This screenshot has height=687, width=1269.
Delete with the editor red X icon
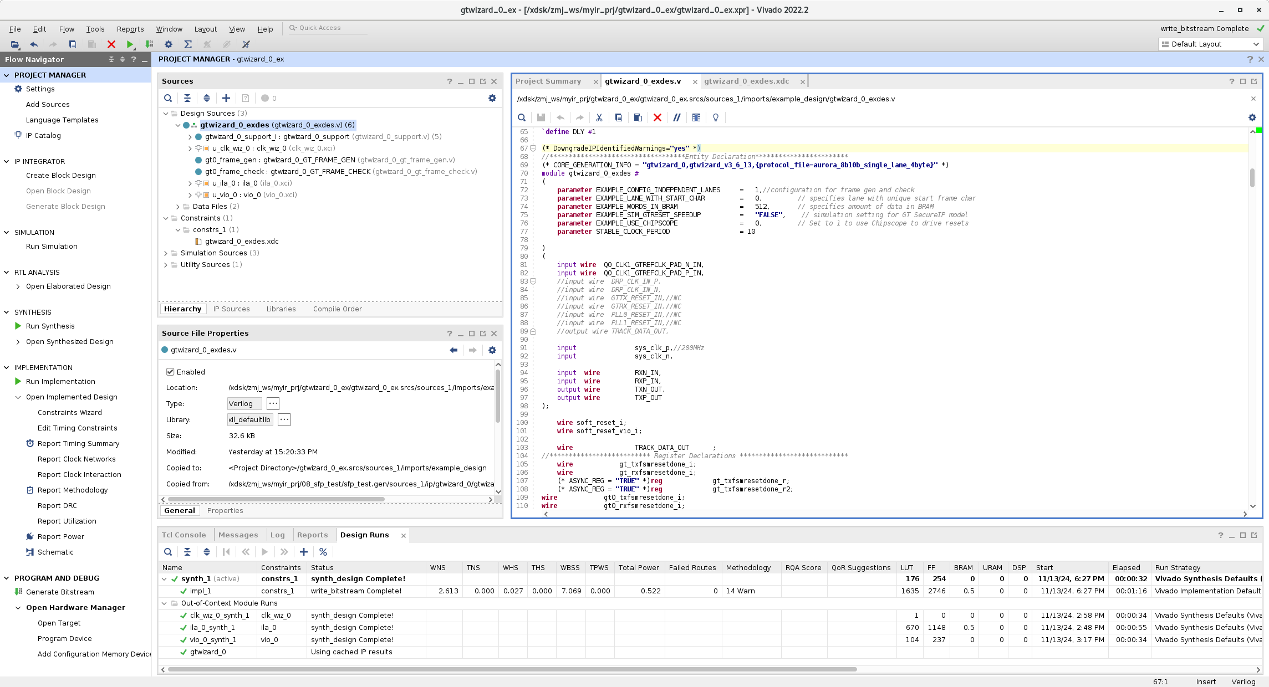pyautogui.click(x=658, y=117)
